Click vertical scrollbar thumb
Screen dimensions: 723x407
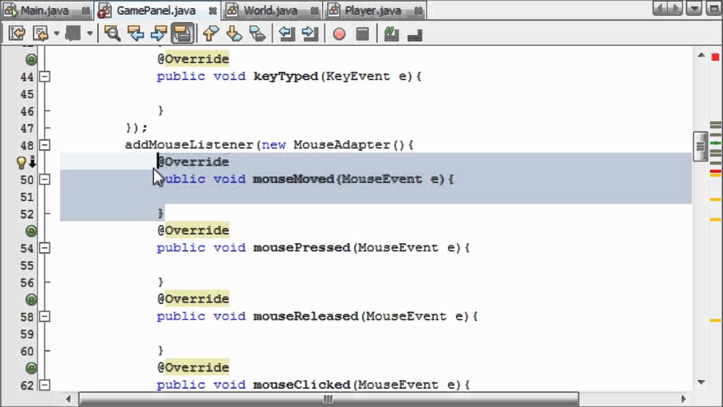[700, 147]
